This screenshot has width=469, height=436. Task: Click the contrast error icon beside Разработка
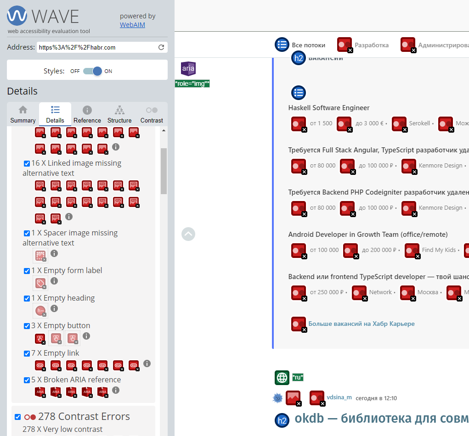click(345, 45)
